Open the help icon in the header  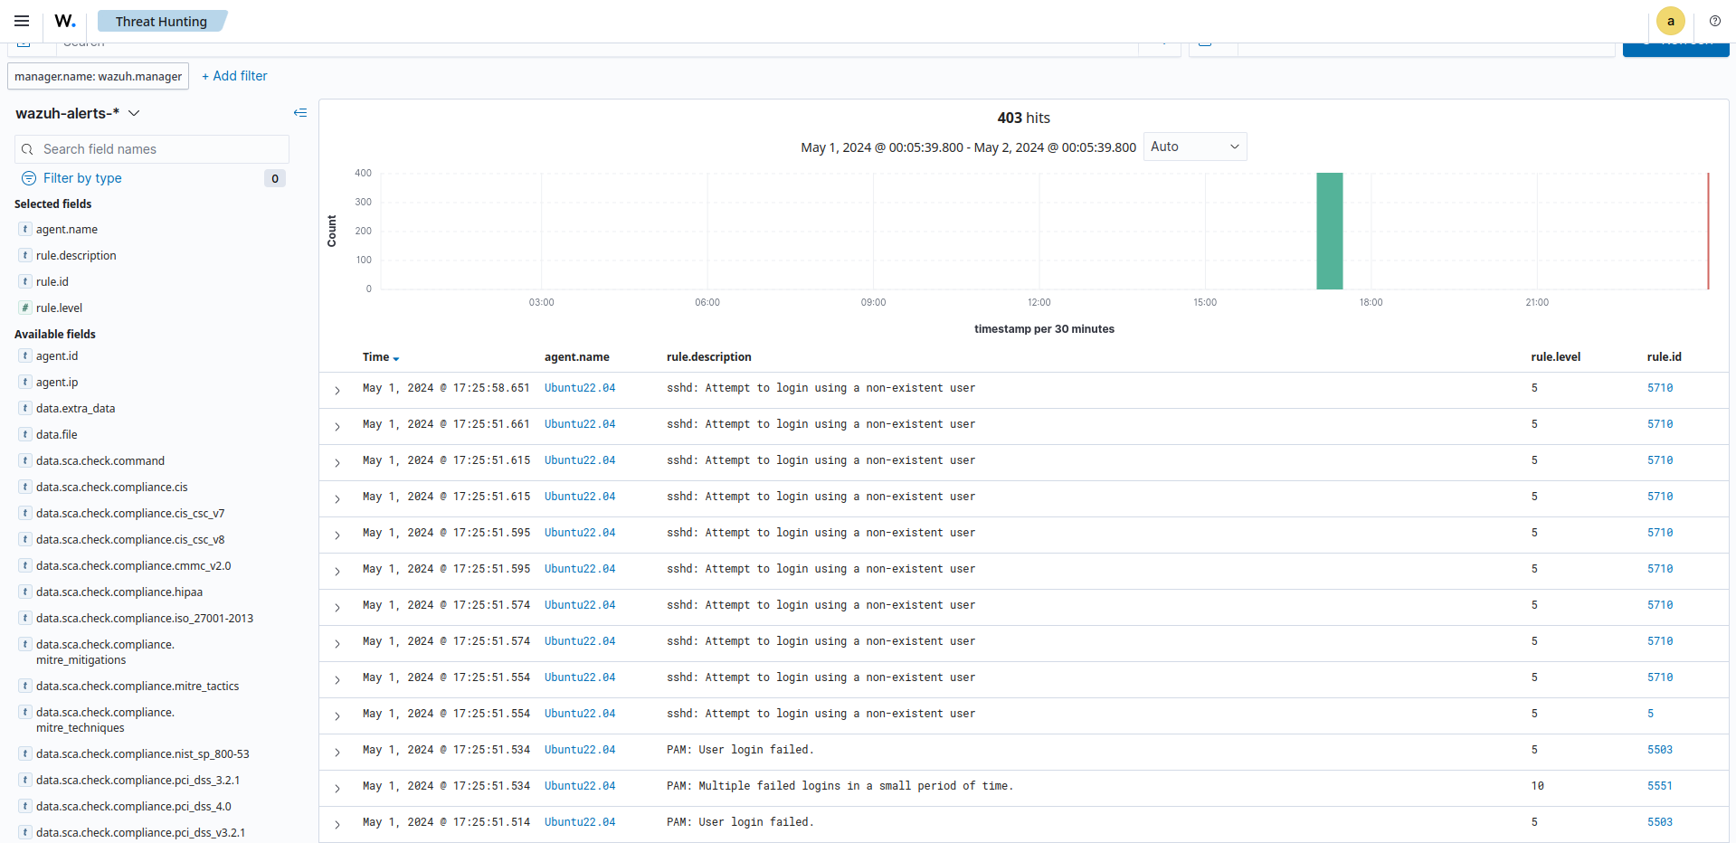(x=1714, y=21)
